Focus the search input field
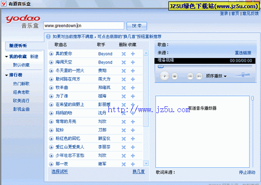This screenshot has height=185, width=261. tap(84, 26)
